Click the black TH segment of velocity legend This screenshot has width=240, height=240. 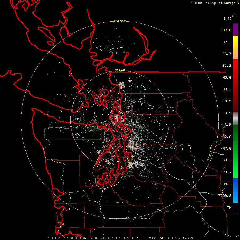tap(235, 208)
